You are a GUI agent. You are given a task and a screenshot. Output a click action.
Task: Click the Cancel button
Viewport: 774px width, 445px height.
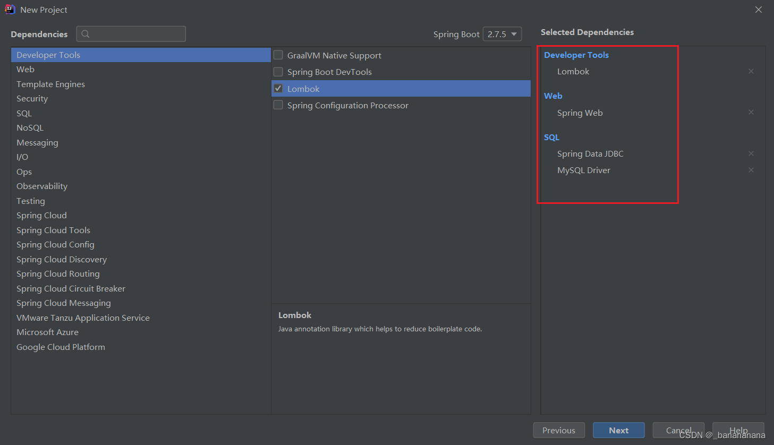678,430
